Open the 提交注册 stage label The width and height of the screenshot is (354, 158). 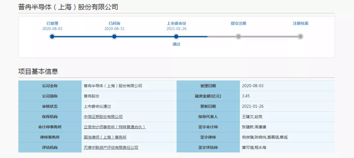[238, 23]
